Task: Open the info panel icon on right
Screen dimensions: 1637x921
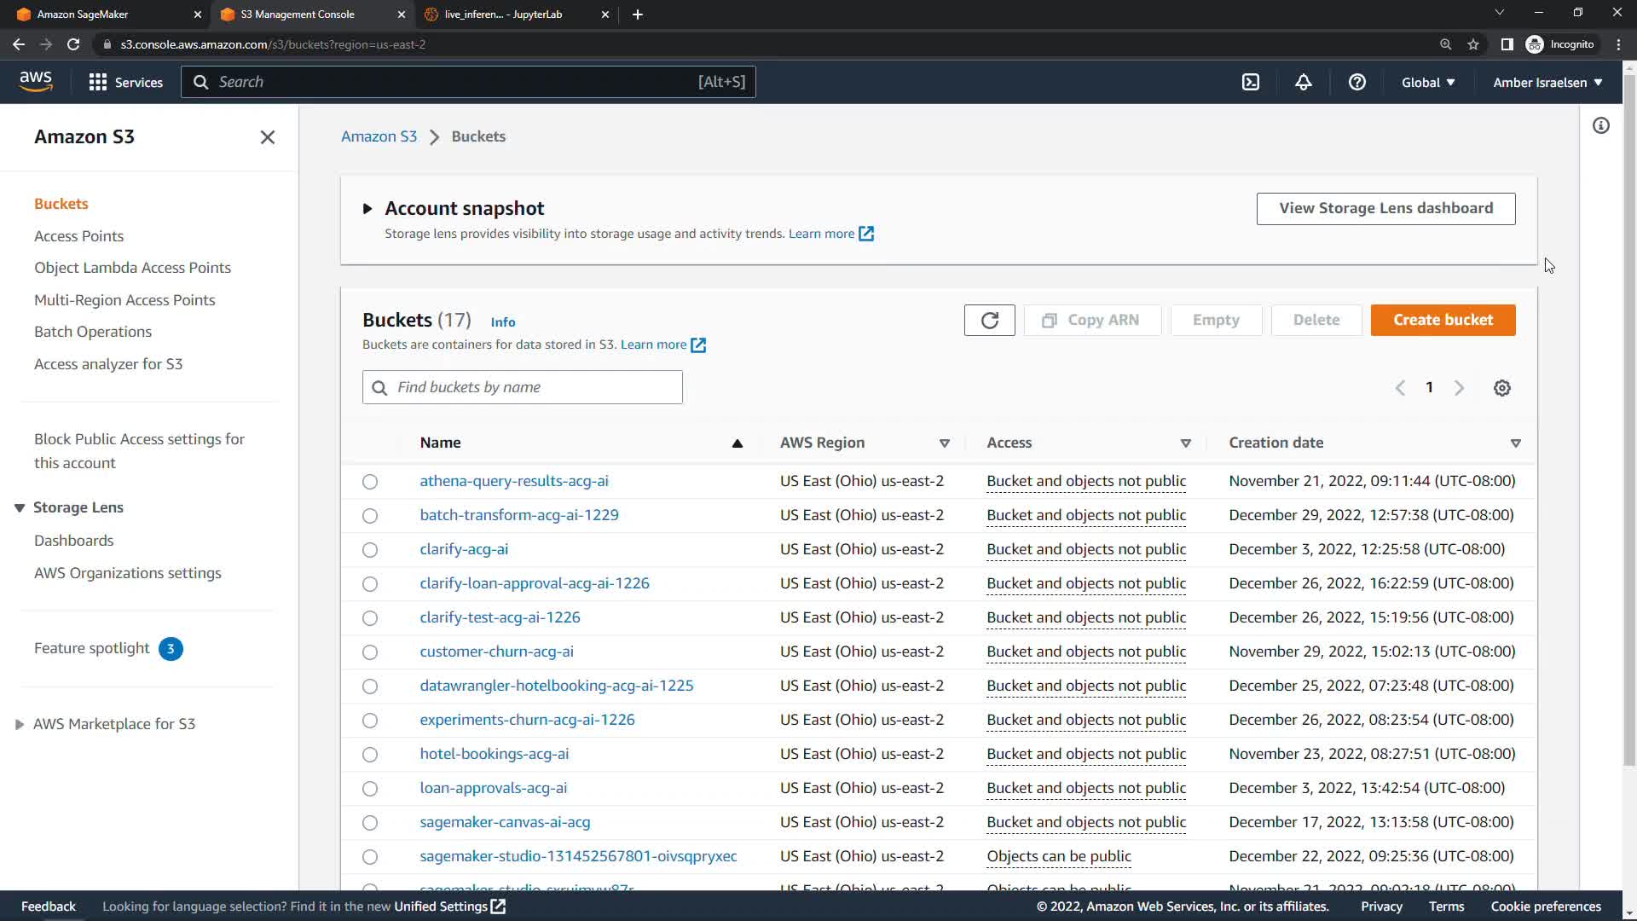Action: 1600,126
